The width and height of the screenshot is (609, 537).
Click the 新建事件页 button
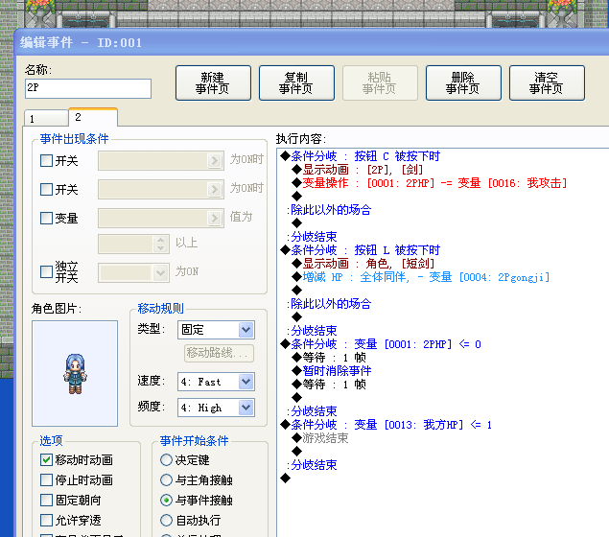click(x=213, y=82)
